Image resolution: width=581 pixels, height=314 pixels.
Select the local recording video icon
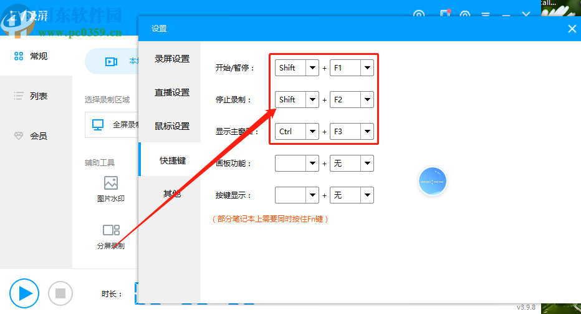(x=111, y=61)
